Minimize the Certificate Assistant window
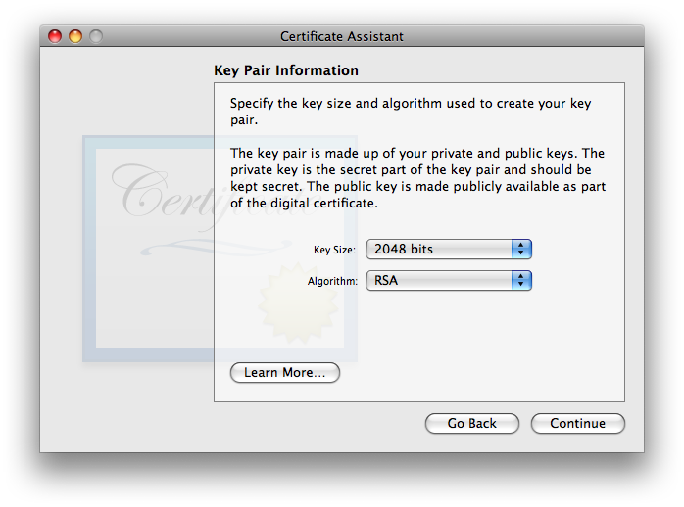 click(75, 36)
